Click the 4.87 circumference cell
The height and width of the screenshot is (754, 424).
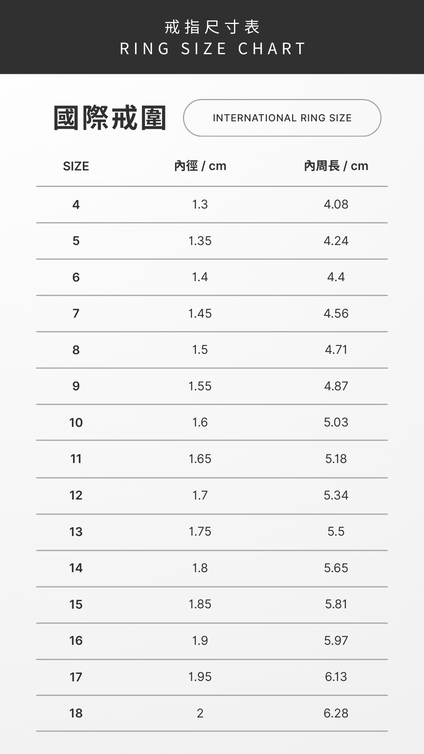tap(336, 386)
